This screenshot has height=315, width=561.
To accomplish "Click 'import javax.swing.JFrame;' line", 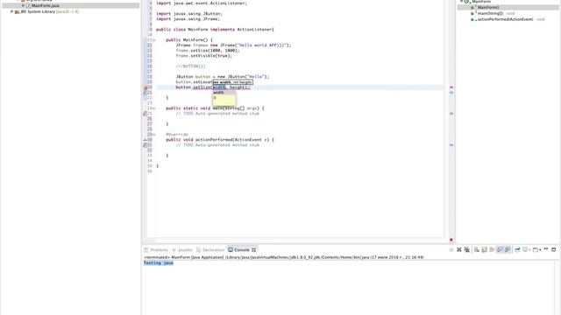I will 188,19.
